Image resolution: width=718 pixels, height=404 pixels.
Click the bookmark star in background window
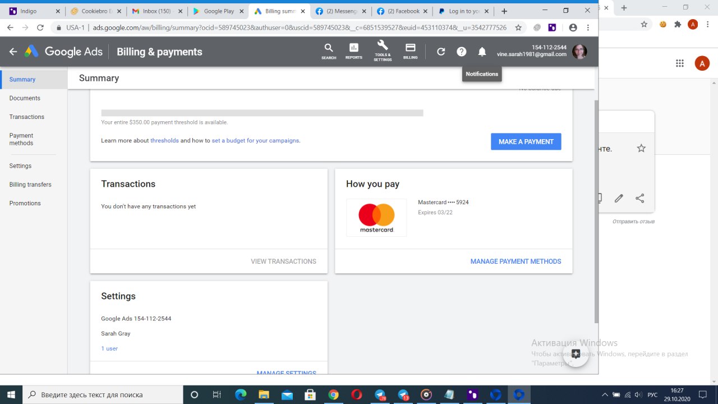(645, 24)
